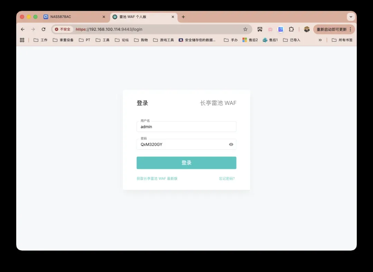Open the 已导入 bookmark folder
Viewport: 373px width, 272px height.
click(291, 40)
